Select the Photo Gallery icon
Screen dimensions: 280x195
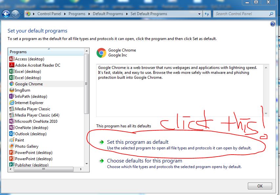[11, 146]
